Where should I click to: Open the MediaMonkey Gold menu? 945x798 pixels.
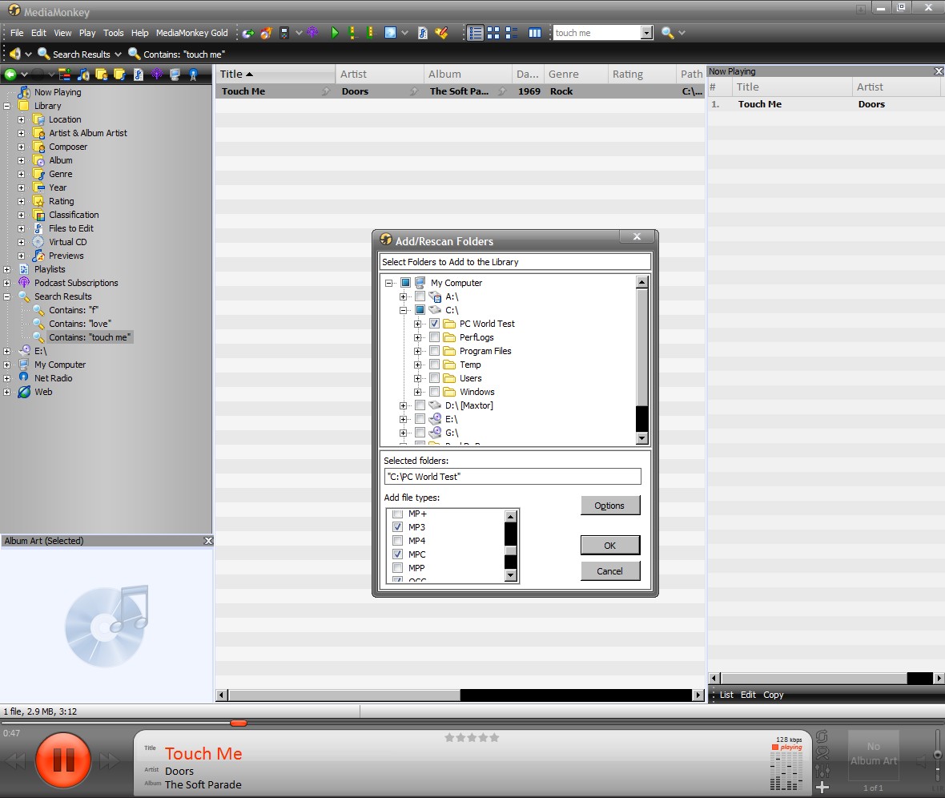191,33
